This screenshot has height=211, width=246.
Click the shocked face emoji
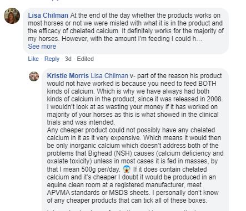(x=127, y=169)
